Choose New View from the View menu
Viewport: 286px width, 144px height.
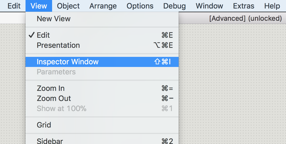[102, 19]
